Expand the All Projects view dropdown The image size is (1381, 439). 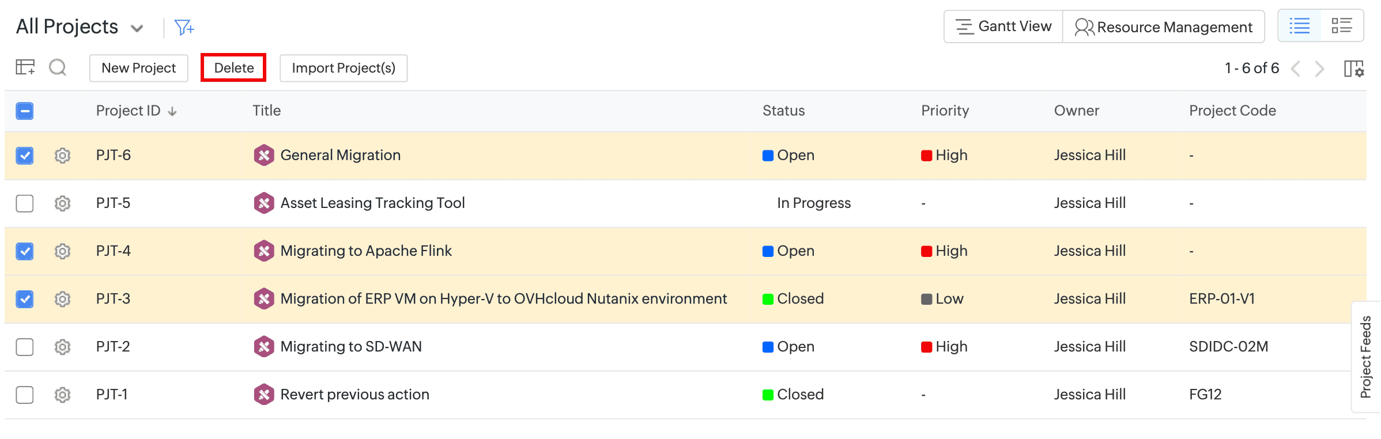coord(137,28)
